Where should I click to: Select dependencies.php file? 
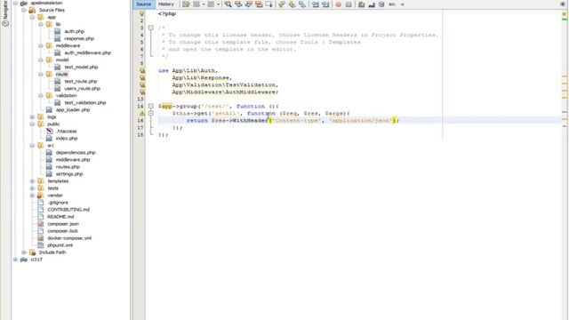pyautogui.click(x=76, y=152)
